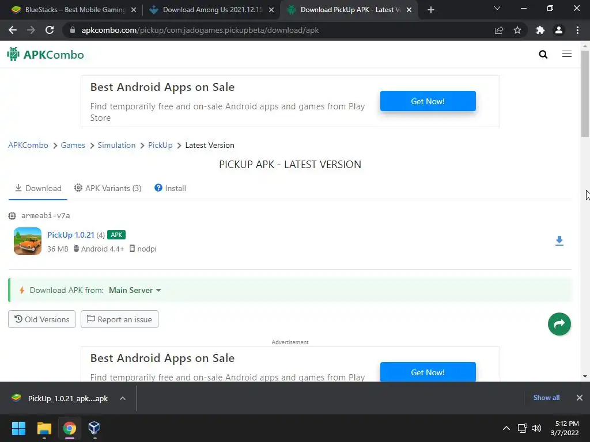
Task: Open the site search magnifier
Action: click(x=543, y=55)
